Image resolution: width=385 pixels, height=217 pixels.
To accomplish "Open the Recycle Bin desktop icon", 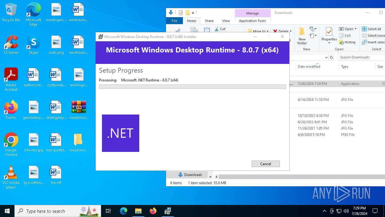I will 11,13.
